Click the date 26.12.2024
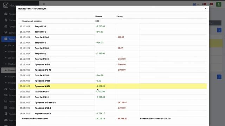This screenshot has height=126, width=225. pyautogui.click(x=25, y=64)
